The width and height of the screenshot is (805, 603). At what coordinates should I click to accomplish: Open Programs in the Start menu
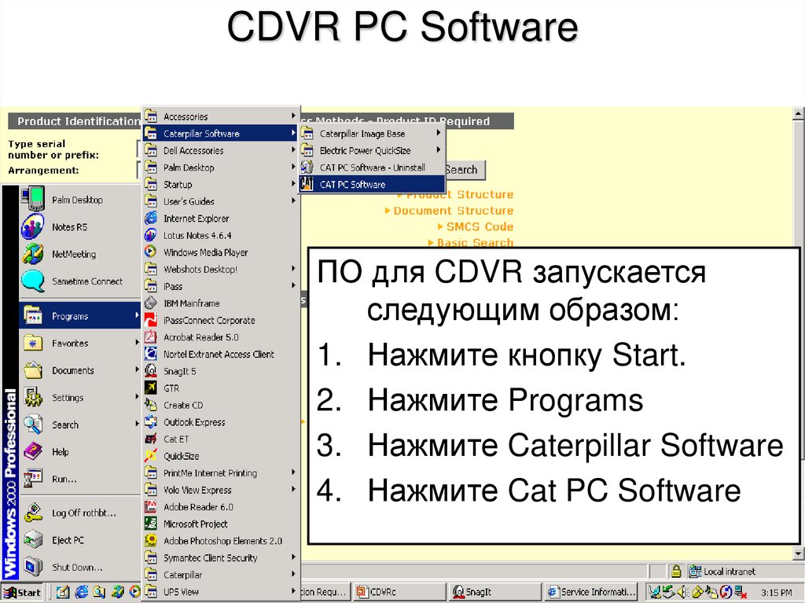(80, 316)
